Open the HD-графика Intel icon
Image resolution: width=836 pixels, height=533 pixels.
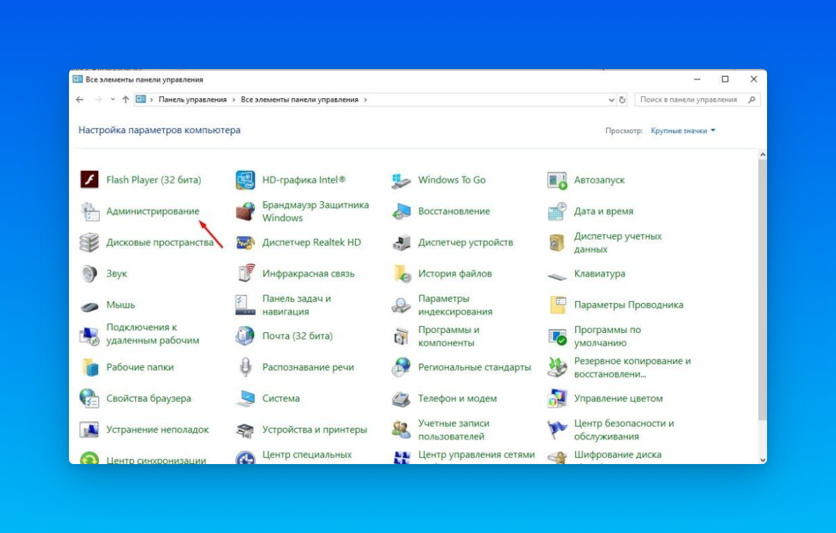pos(245,180)
